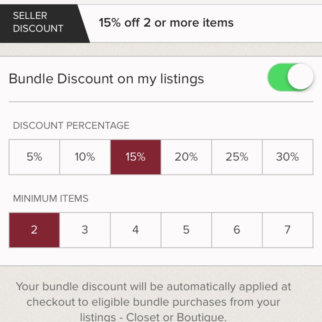The height and width of the screenshot is (322, 322).
Task: Select 10% discount percentage
Action: tap(85, 157)
